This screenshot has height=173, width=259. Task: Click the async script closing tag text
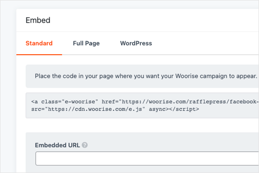point(174,109)
